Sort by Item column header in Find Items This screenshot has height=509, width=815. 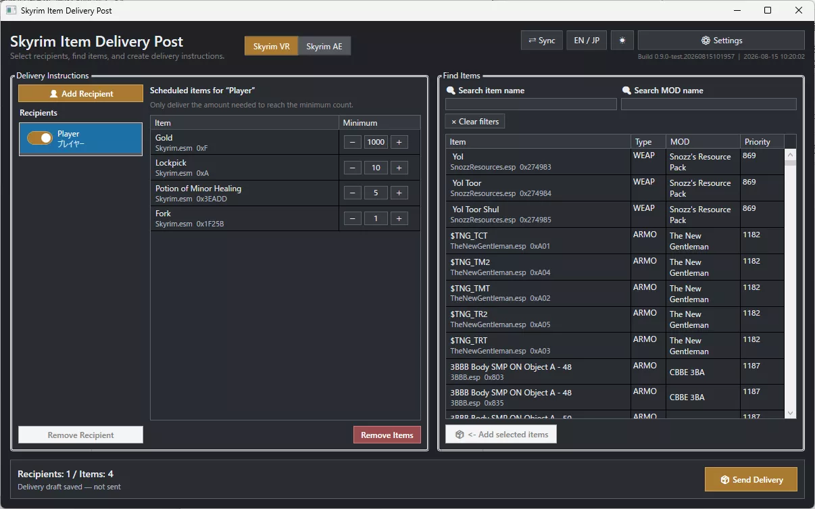pyautogui.click(x=538, y=141)
